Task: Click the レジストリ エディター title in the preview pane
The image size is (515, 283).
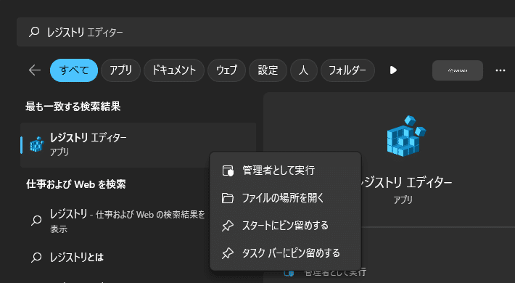Action: pos(407,182)
